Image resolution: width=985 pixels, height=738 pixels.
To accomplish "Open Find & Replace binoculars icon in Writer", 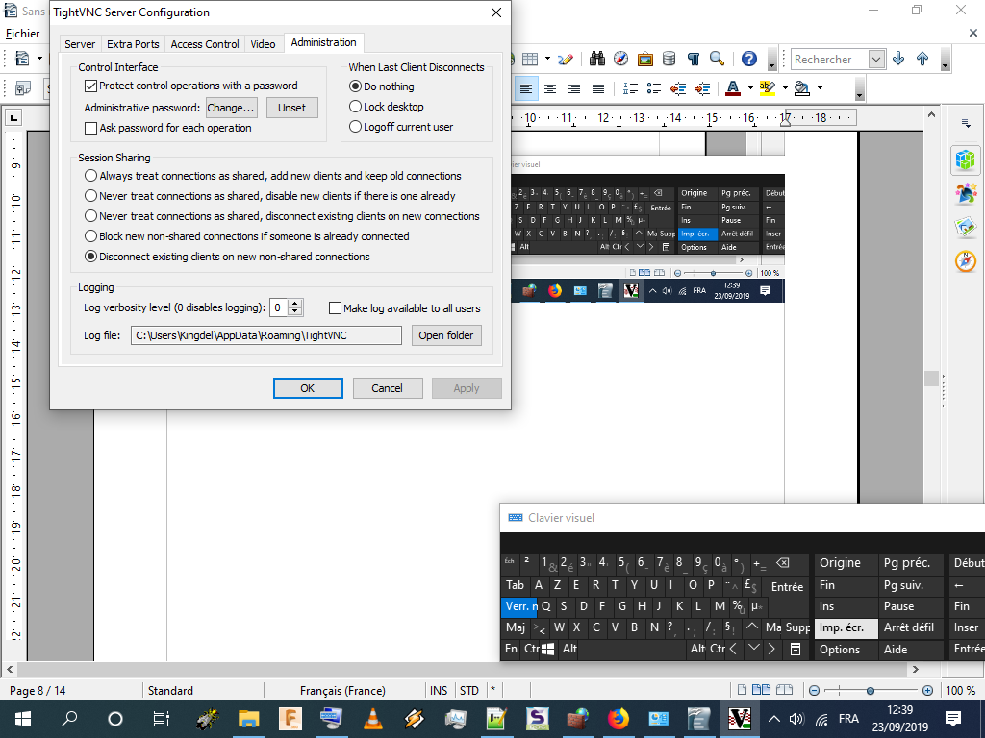I will [x=596, y=59].
